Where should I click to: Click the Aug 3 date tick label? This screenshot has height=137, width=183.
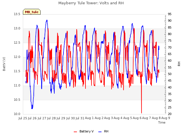[108, 118]
